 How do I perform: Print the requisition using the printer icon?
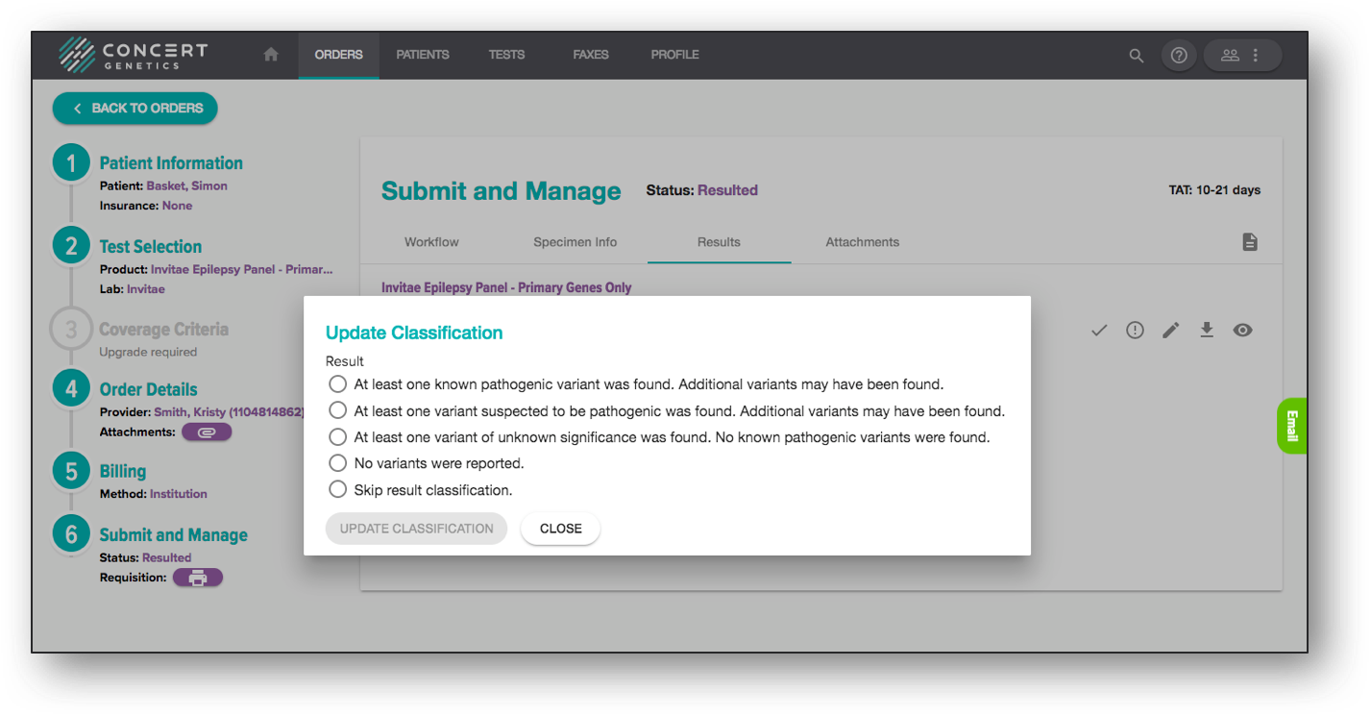pos(197,577)
